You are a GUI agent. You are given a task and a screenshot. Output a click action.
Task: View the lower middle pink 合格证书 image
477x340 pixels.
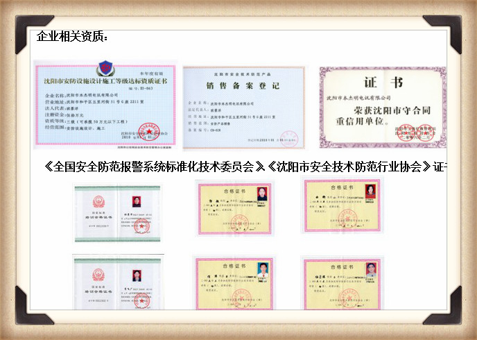[x=234, y=282]
